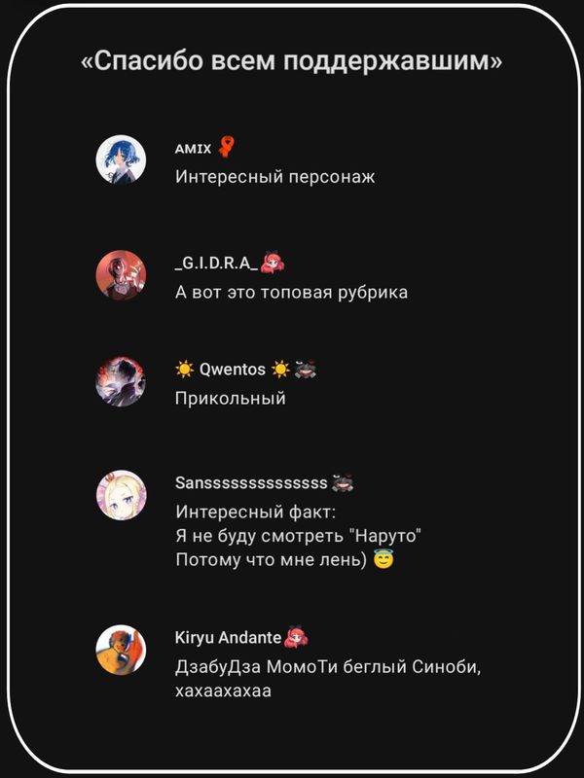Click the heading "Спасибо всем поддержавшим"
The height and width of the screenshot is (778, 584).
292,61
